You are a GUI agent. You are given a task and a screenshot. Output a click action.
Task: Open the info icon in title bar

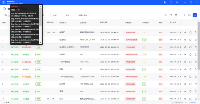click(171, 2)
